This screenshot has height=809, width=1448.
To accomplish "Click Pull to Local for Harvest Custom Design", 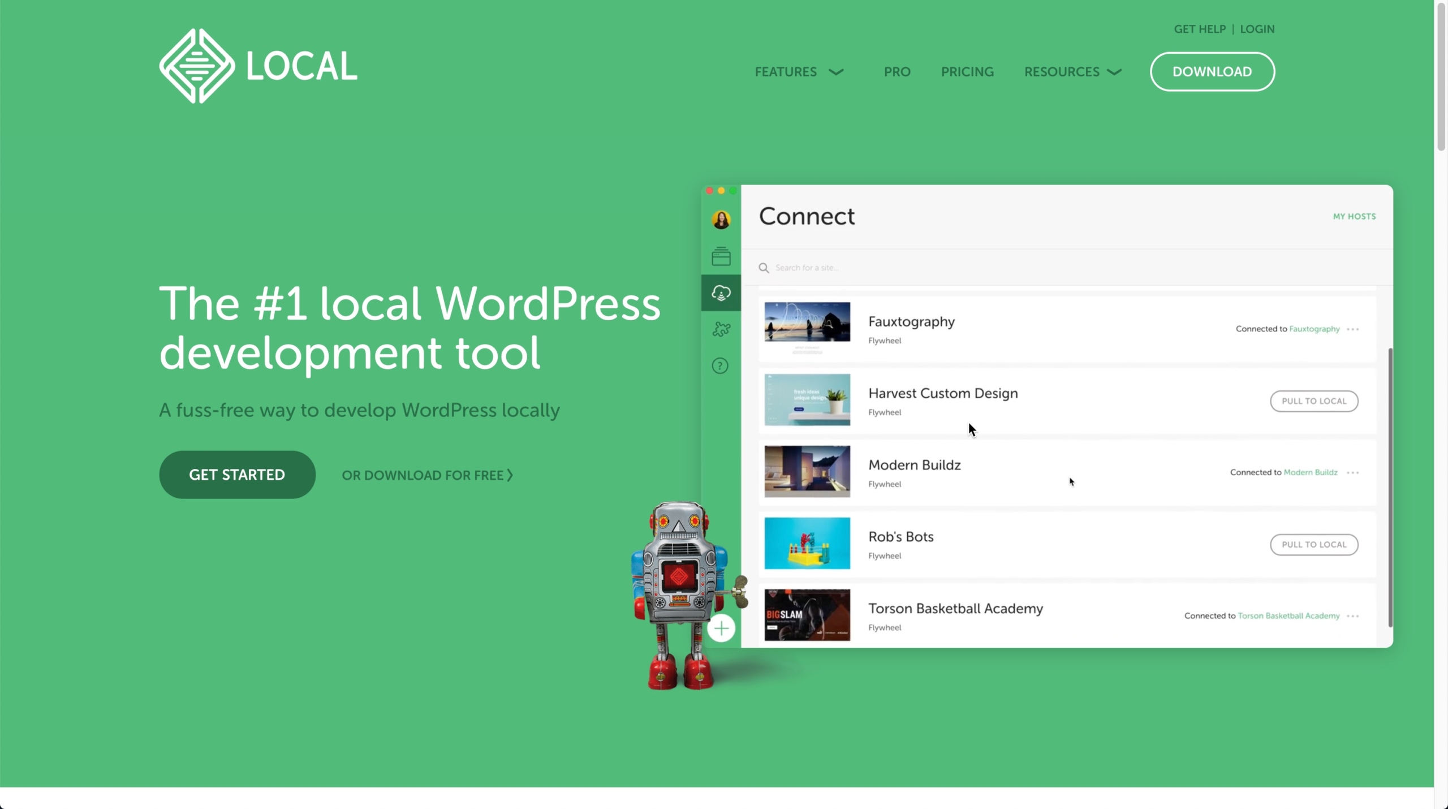I will [1313, 401].
